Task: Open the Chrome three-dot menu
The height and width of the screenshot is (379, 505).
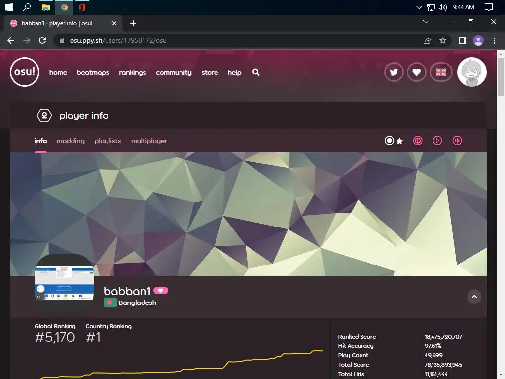Action: coord(494,40)
